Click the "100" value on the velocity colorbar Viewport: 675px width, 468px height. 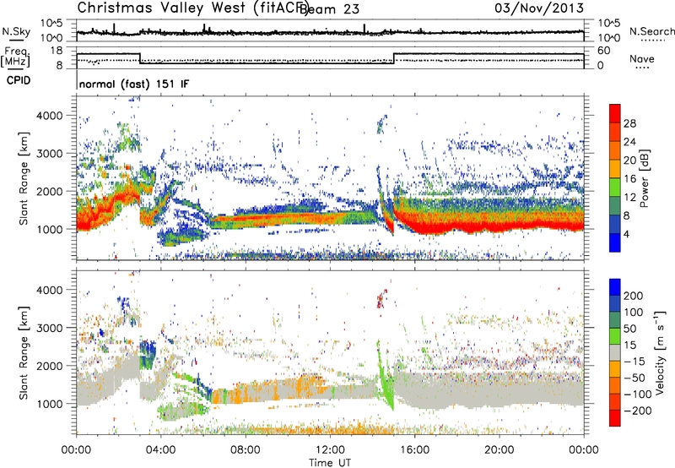click(634, 313)
